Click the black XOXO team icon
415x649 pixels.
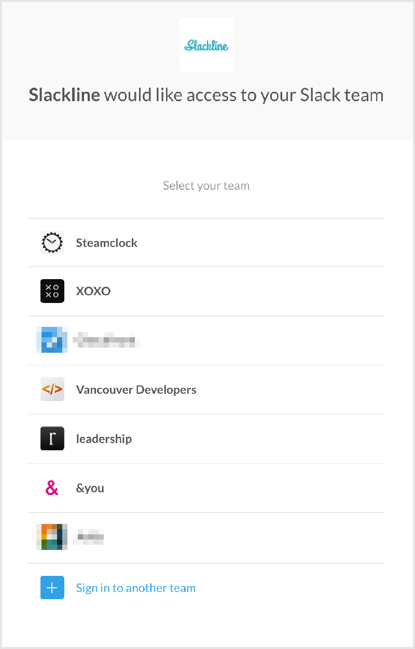[52, 291]
